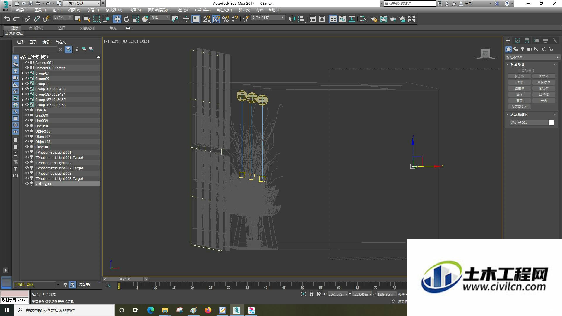562x316 pixels.
Task: Toggle visibility eye of Line14
Action: tap(27, 110)
